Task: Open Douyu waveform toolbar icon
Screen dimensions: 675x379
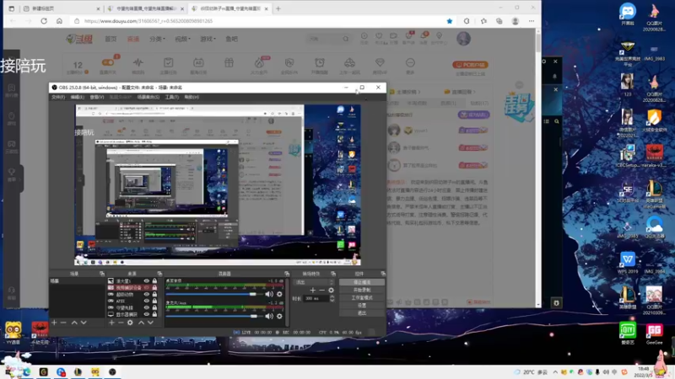Action: [x=138, y=62]
